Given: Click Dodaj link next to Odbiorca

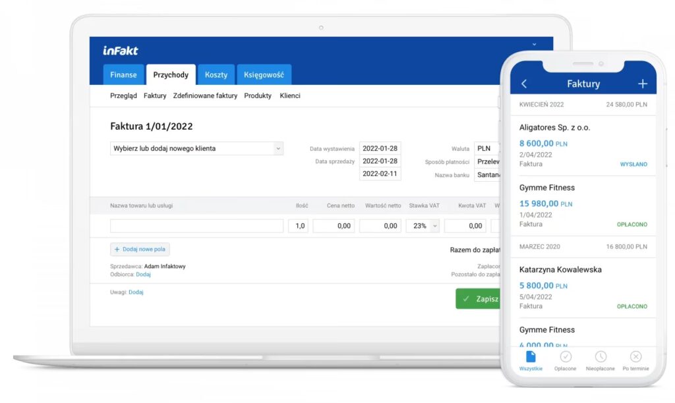Looking at the screenshot, I should (143, 275).
